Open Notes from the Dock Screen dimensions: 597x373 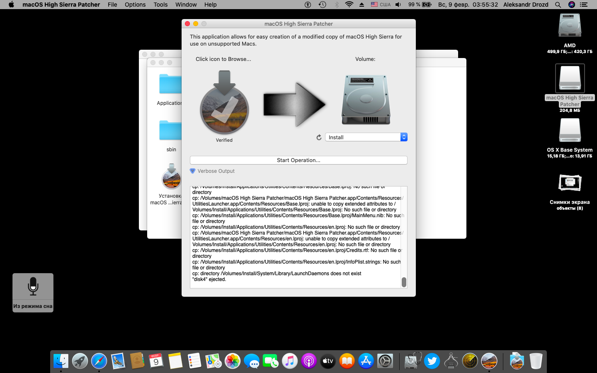click(175, 361)
